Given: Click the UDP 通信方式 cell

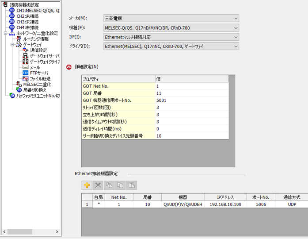Looking at the screenshot, I should [x=291, y=204].
